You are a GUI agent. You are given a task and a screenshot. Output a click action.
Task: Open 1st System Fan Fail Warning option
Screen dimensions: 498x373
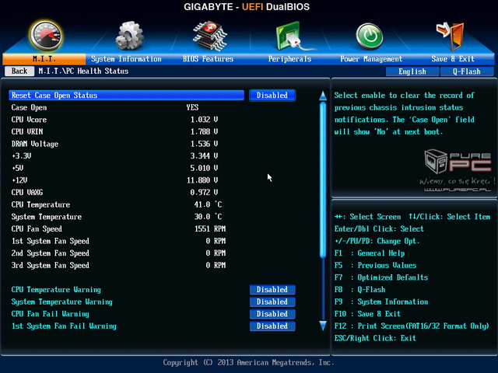[272, 326]
